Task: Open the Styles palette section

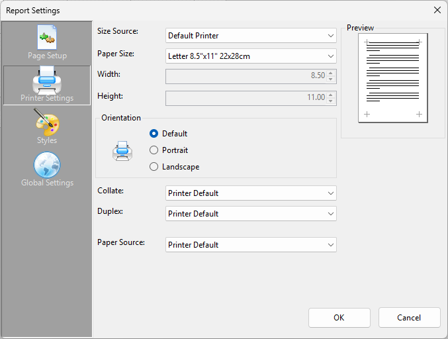Action: [x=47, y=126]
